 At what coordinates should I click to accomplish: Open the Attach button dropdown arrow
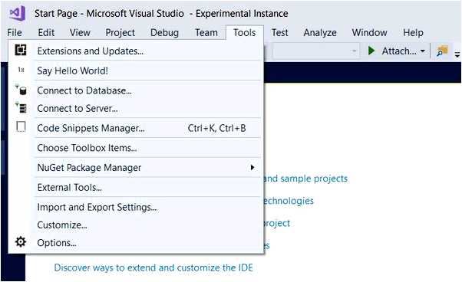coord(423,51)
